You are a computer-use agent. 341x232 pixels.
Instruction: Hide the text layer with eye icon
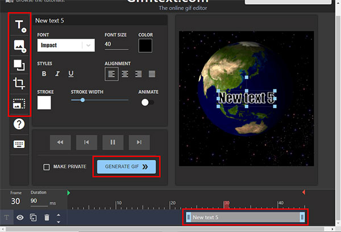pyautogui.click(x=20, y=217)
